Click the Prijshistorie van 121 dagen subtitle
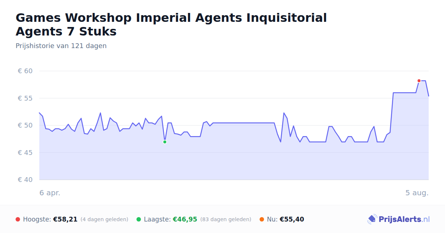The width and height of the screenshot is (445, 233). coord(61,46)
